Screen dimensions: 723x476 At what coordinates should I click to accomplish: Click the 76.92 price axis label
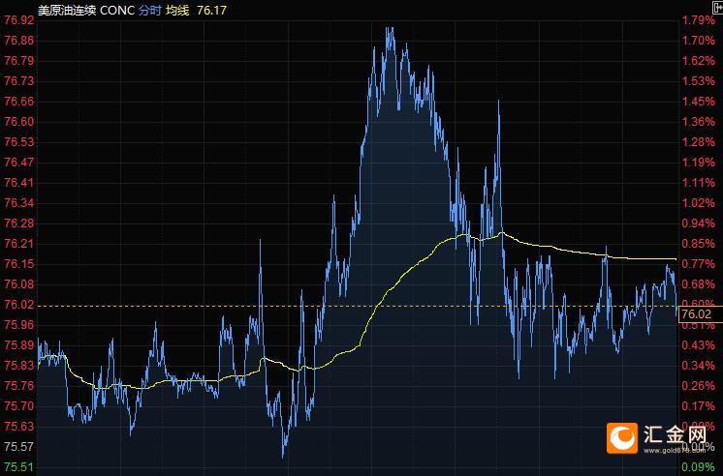[x=19, y=20]
